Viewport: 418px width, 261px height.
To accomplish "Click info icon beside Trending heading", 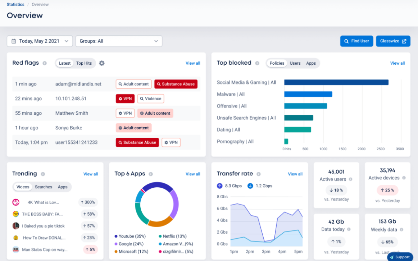I will pyautogui.click(x=43, y=174).
